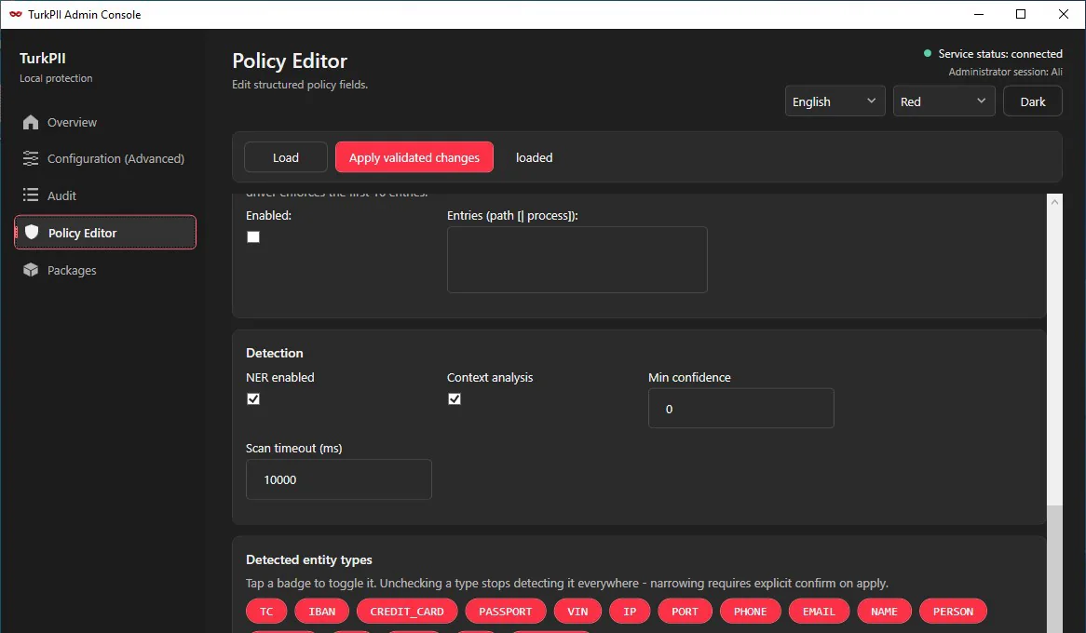Navigate to Packages
The width and height of the screenshot is (1086, 633).
coord(104,270)
